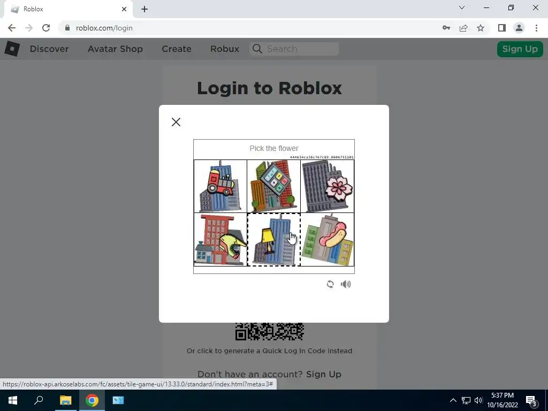The width and height of the screenshot is (548, 411).
Task: Click the Chrome icon in the taskbar
Action: tap(92, 400)
